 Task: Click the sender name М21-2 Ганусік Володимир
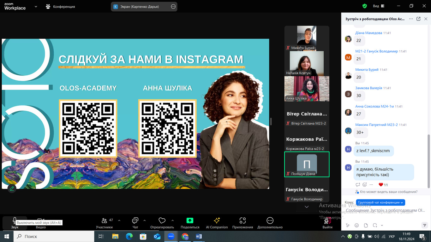(x=376, y=51)
